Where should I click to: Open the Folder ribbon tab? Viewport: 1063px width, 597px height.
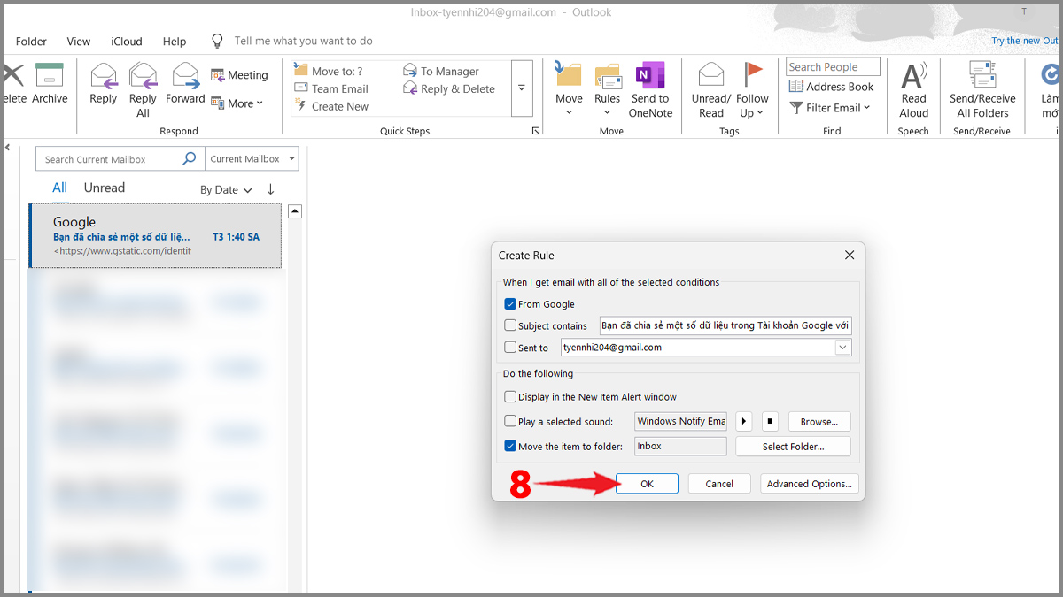[x=32, y=42]
